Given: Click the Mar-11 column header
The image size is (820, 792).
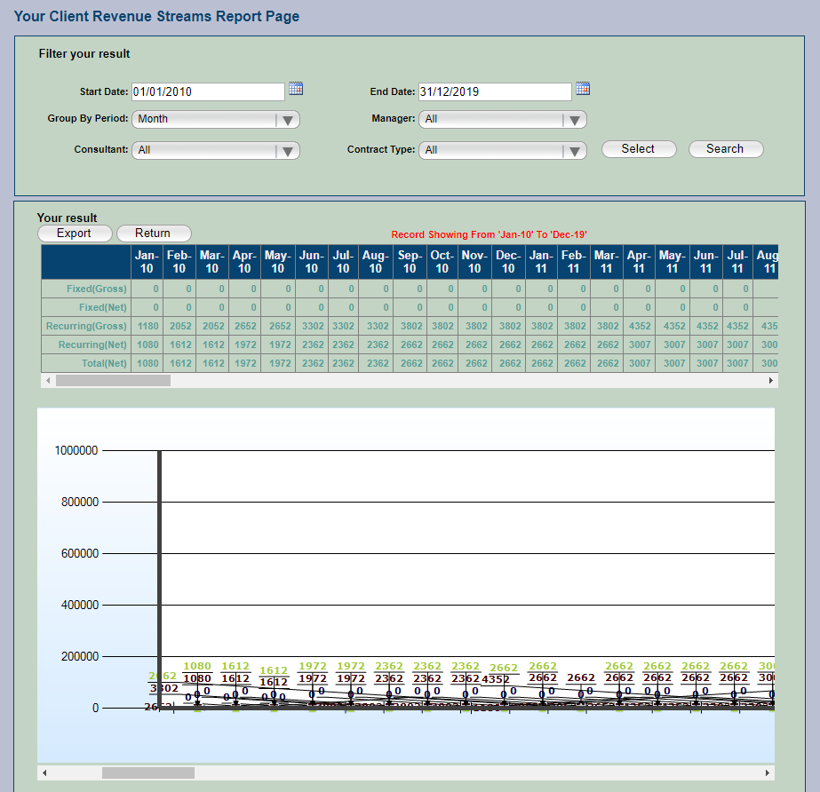Looking at the screenshot, I should pos(607,262).
